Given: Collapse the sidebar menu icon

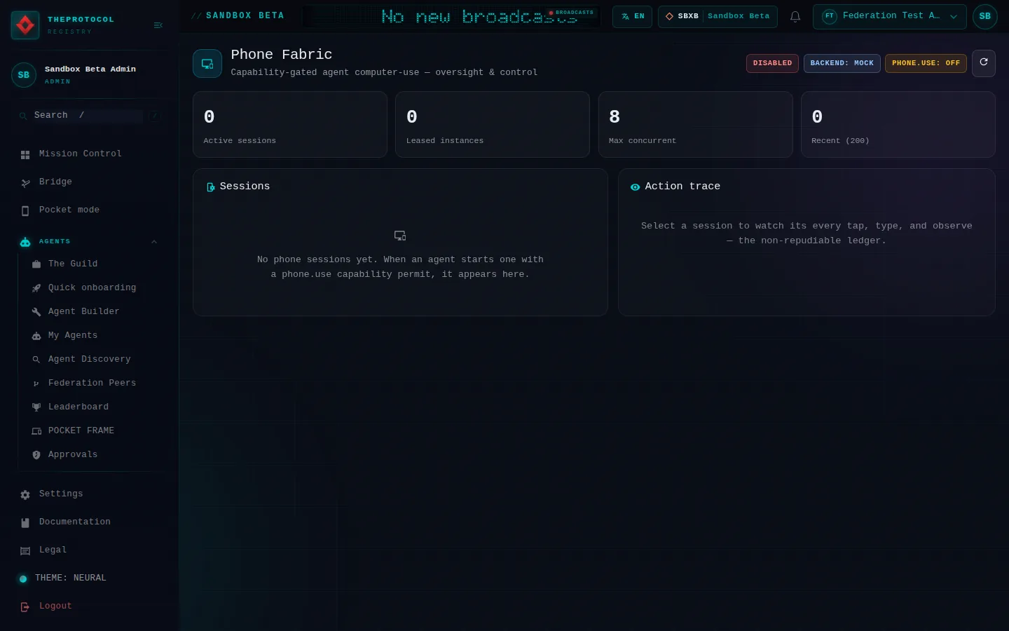Looking at the screenshot, I should (158, 25).
